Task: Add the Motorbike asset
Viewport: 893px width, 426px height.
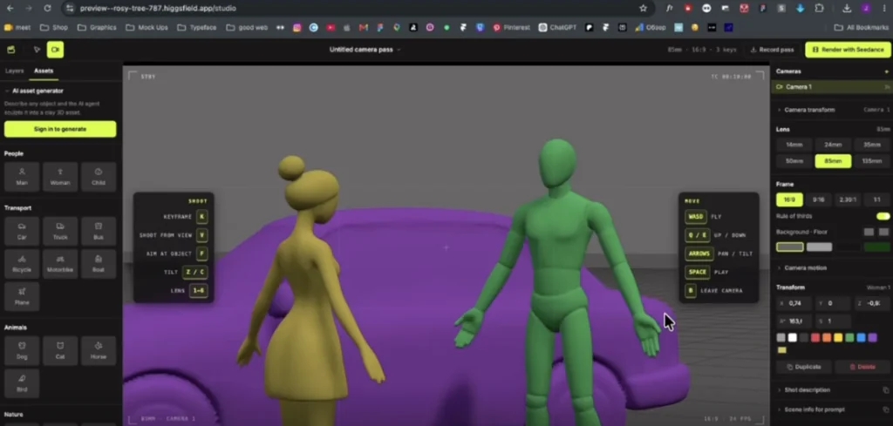Action: [x=60, y=264]
